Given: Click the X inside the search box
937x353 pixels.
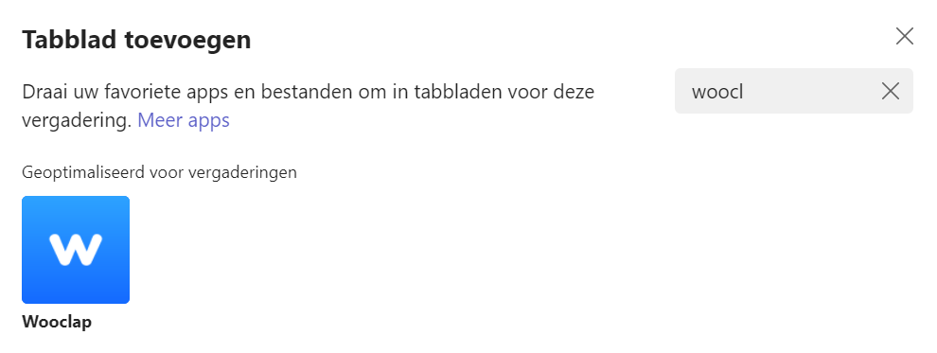Looking at the screenshot, I should (x=891, y=92).
